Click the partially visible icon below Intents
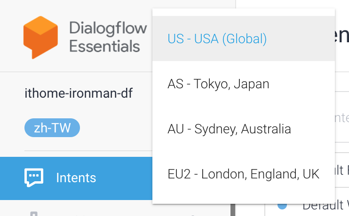The width and height of the screenshot is (349, 216). point(34,214)
